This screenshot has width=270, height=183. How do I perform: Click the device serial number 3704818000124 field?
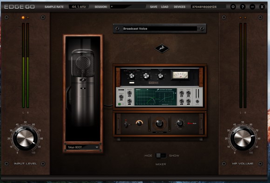pos(209,7)
